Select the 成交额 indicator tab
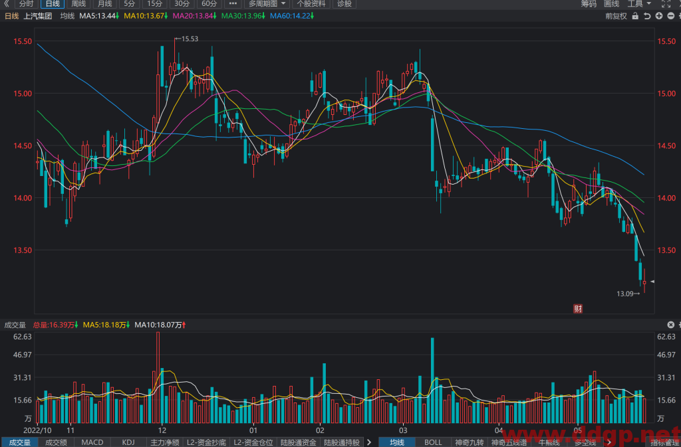 56,442
